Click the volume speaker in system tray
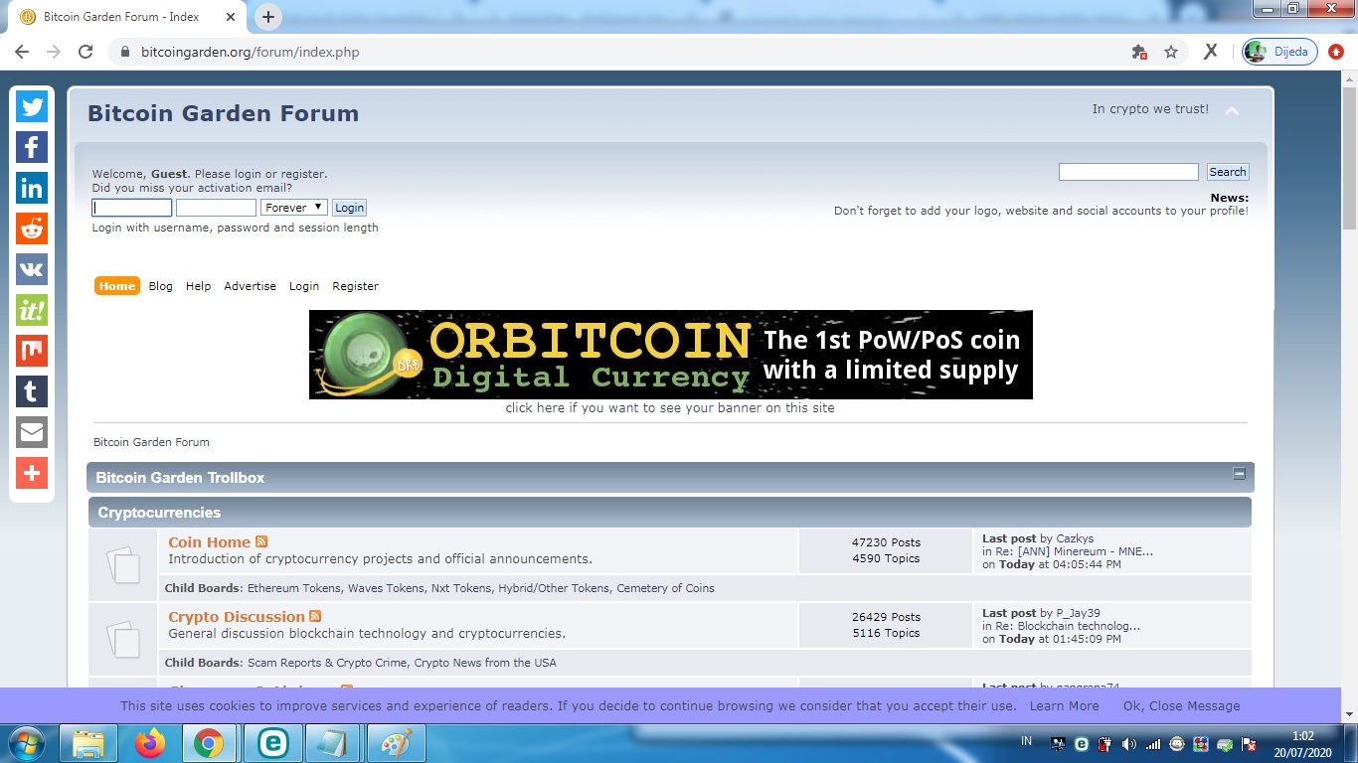This screenshot has width=1358, height=763. tap(1128, 744)
